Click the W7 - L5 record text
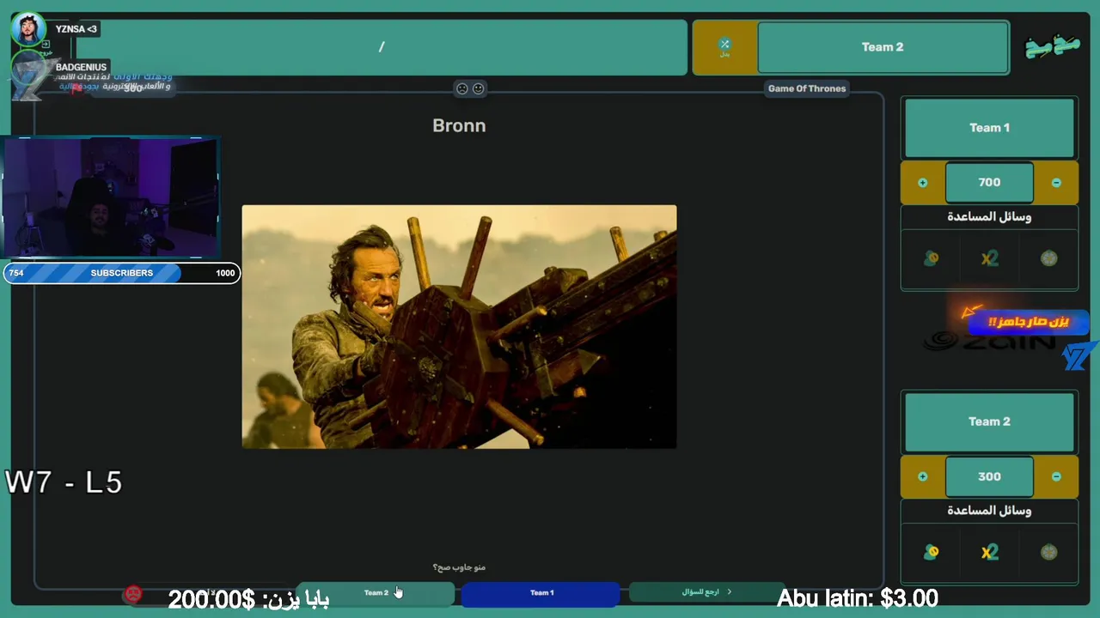Viewport: 1100px width, 618px height. pyautogui.click(x=64, y=482)
